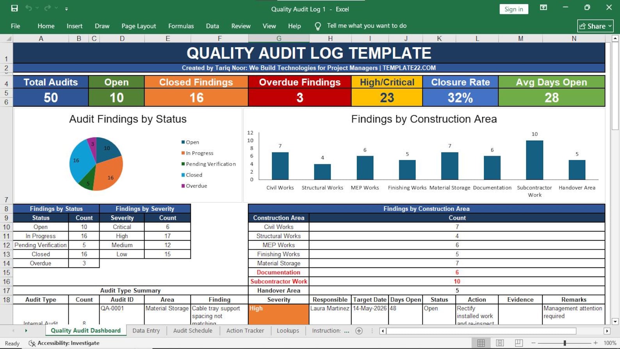Select the orange High severity cell
Viewport: 620px width, 349px height.
pos(279,314)
